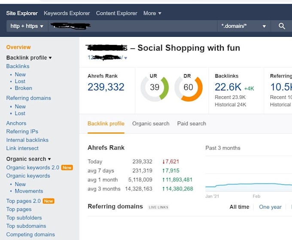Open New under Organic keywords
The image size is (292, 240).
point(20,184)
